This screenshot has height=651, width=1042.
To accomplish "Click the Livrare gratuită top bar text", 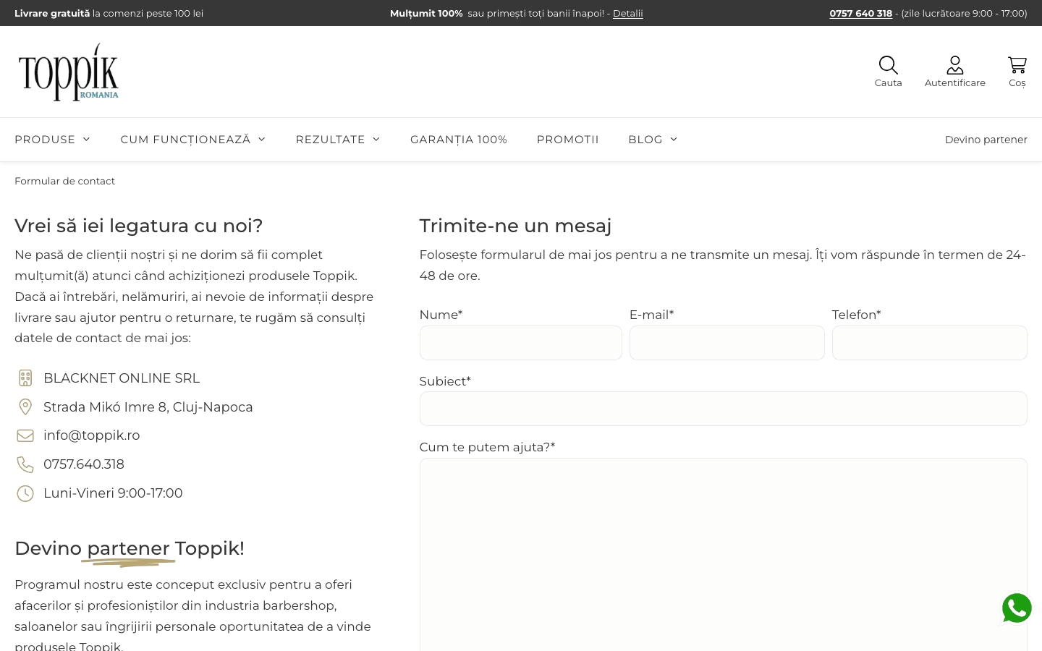I will click(x=52, y=13).
